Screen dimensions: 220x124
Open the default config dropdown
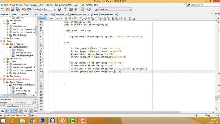click(45, 9)
